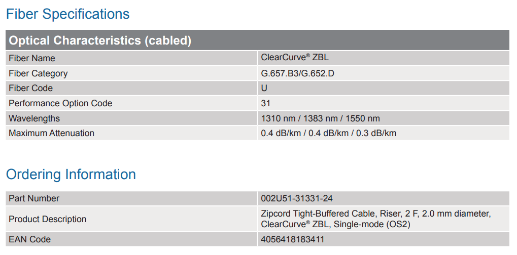Viewport: 517px width, 255px height.
Task: Click the Fiber Category label
Action: pos(38,73)
